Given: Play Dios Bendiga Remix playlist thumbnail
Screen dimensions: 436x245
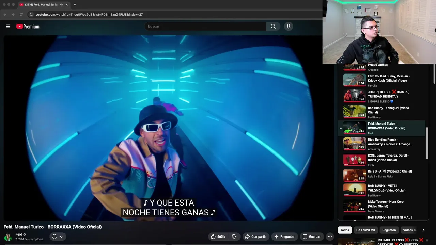Looking at the screenshot, I should pos(355,144).
